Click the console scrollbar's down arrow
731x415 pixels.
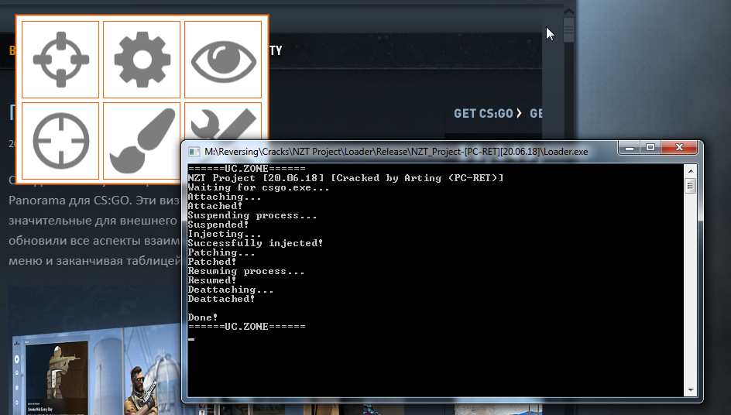pyautogui.click(x=691, y=389)
